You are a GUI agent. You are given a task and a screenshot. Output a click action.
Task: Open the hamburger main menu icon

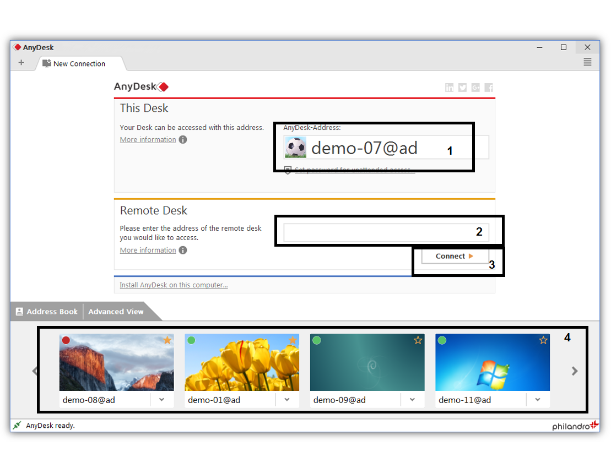[587, 62]
